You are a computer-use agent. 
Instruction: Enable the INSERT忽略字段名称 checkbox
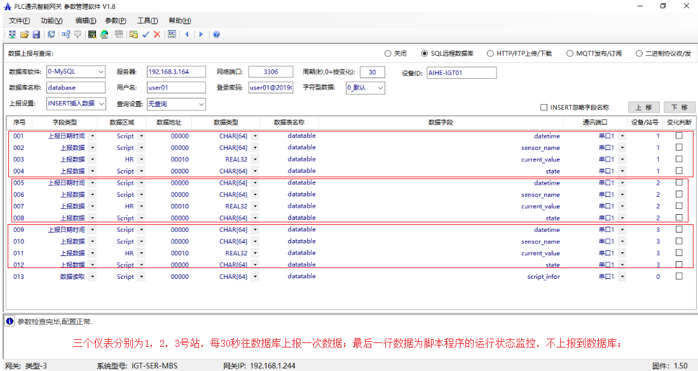pyautogui.click(x=544, y=107)
